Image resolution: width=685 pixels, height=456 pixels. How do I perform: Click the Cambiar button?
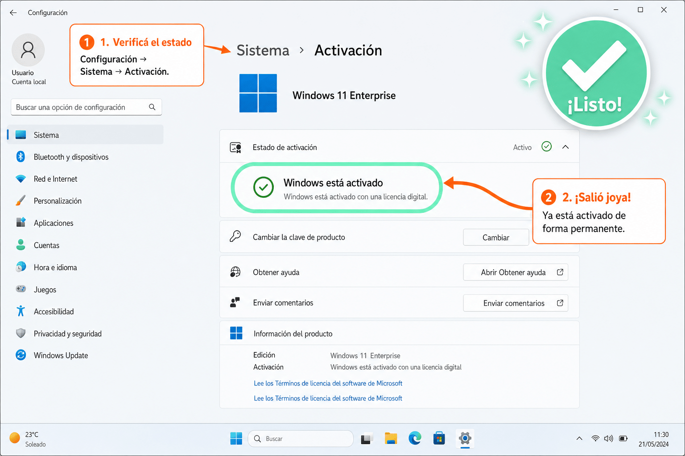point(496,237)
